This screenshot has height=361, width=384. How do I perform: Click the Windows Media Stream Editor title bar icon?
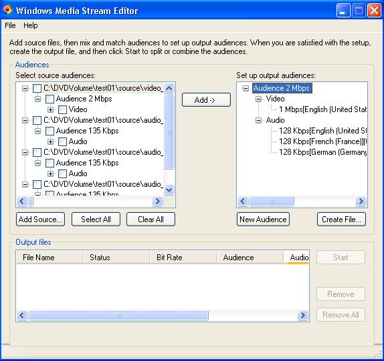[7, 10]
